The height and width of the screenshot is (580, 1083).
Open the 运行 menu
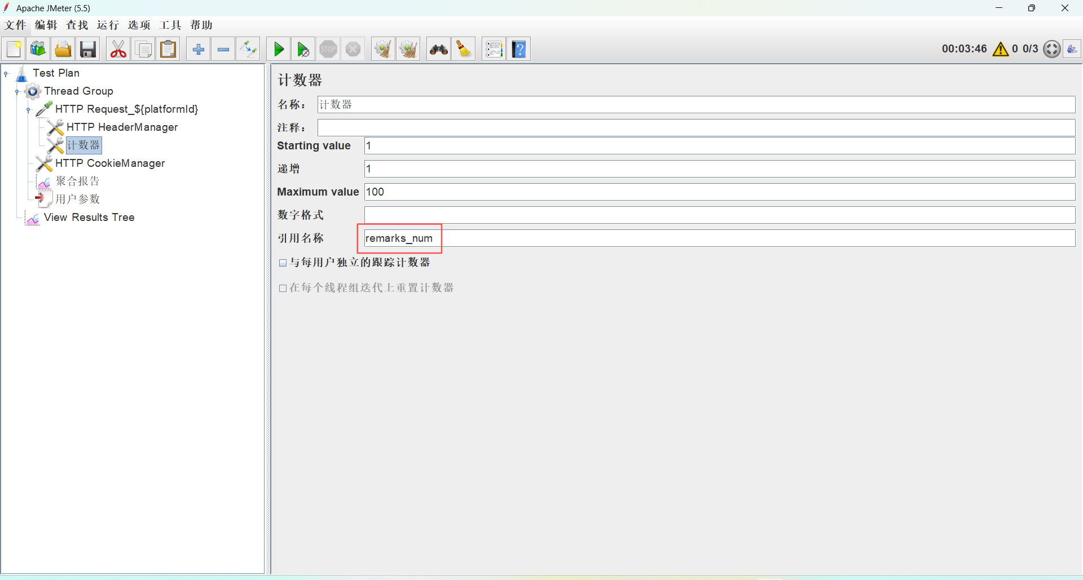(x=108, y=25)
